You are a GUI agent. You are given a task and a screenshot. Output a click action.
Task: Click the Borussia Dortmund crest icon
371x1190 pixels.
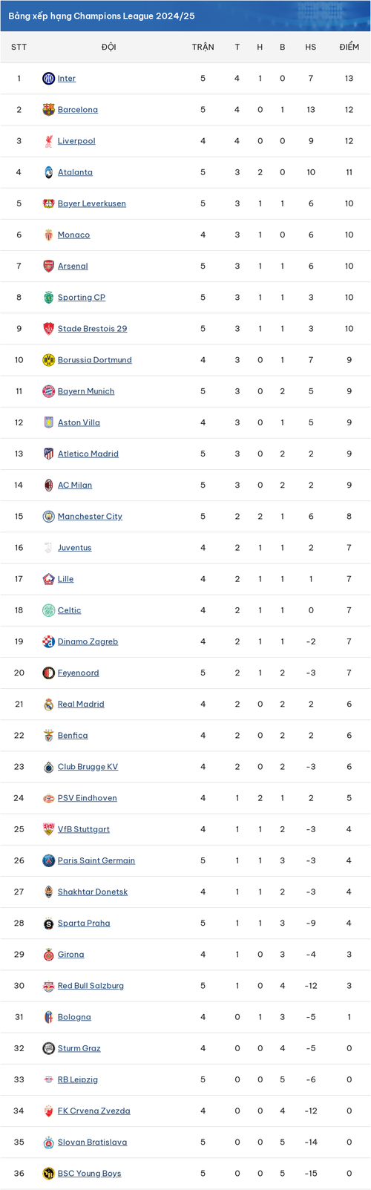48,360
